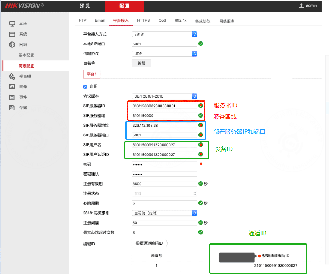This screenshot has height=274, width=329.
Task: Open the 28181码流索引 主码流 dropdown
Action: click(164, 213)
